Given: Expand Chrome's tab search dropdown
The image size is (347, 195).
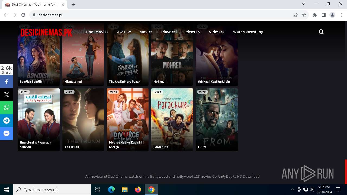Looking at the screenshot, I should [303, 4].
